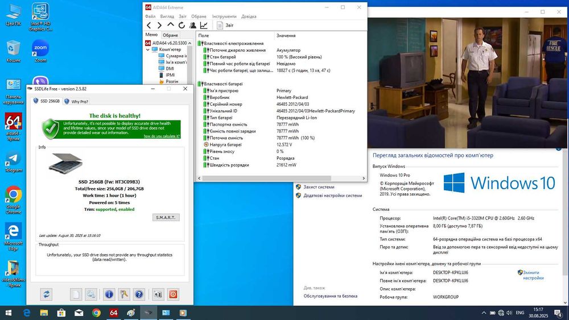Open Обране menu in AIDA64 menu bar
This screenshot has height=320, width=569.
pyautogui.click(x=199, y=16)
